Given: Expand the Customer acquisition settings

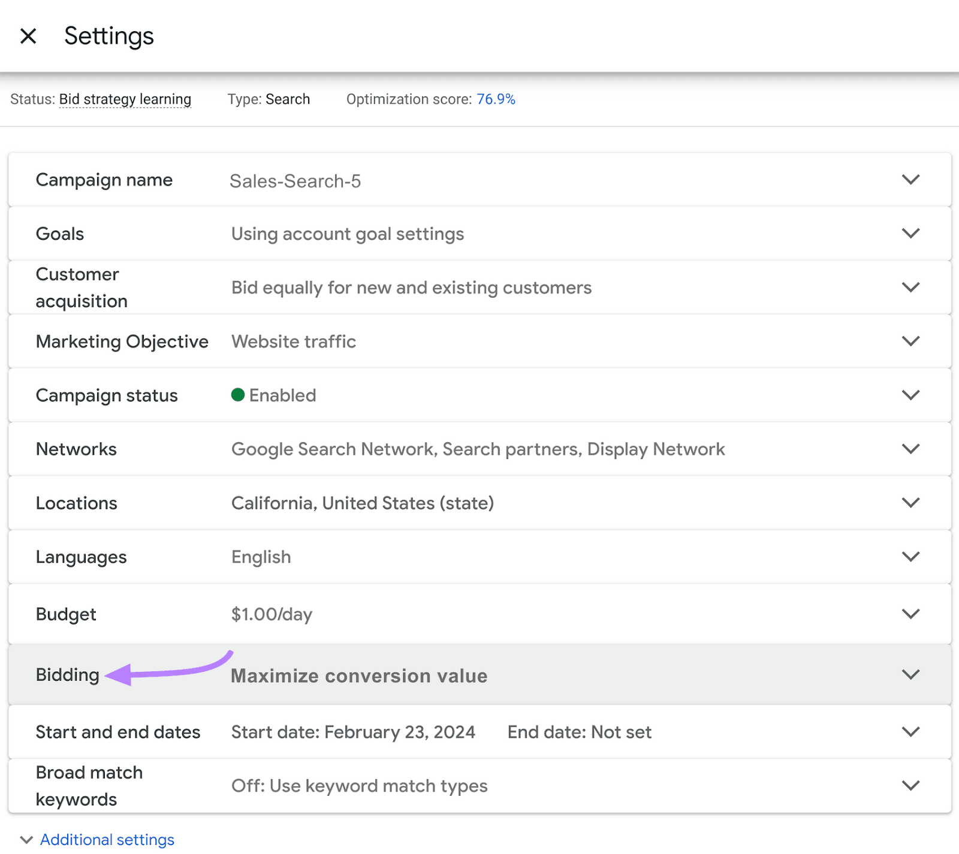Looking at the screenshot, I should (x=910, y=287).
